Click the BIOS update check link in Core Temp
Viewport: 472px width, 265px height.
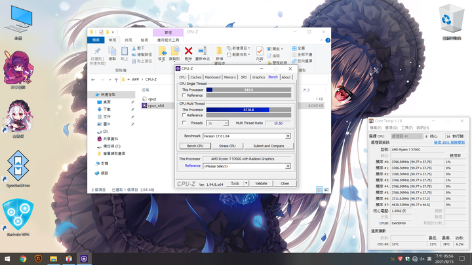pos(449,143)
